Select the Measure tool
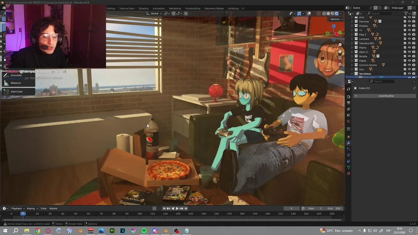The height and width of the screenshot is (235, 418). click(x=18, y=83)
